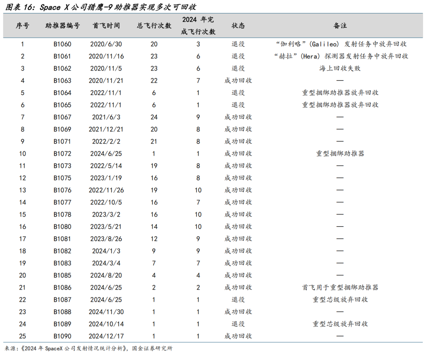Click the date 2021/6/3
The height and width of the screenshot is (352, 429).
click(x=106, y=117)
